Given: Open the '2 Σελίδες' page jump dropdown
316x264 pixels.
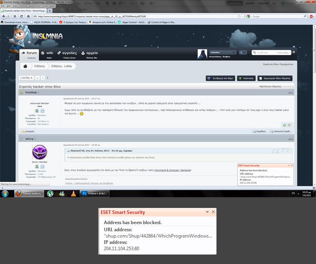Looking at the screenshot, I should (x=26, y=78).
